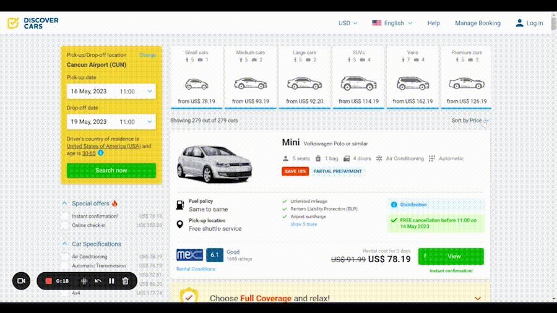
Task: Select the Small cars category tab
Action: pyautogui.click(x=196, y=77)
